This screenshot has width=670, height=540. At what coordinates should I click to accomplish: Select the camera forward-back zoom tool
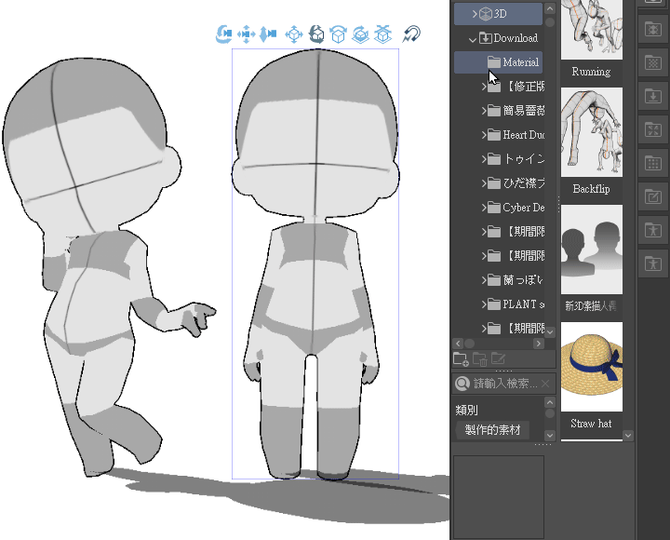[x=268, y=34]
